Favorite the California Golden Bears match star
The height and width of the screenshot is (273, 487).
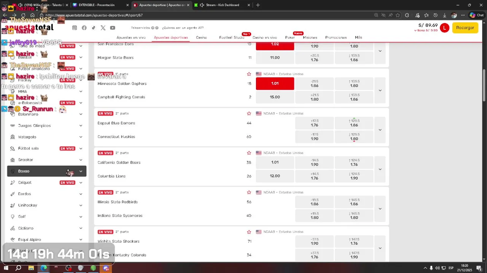coord(249,153)
